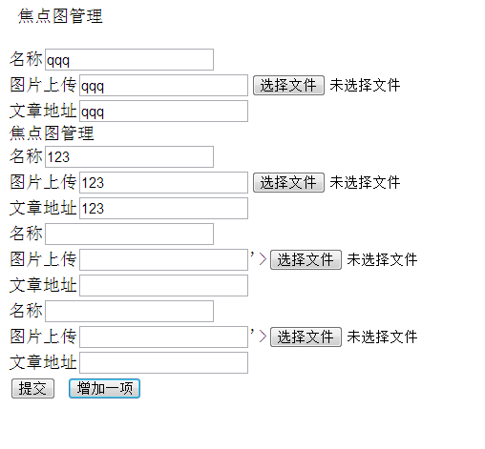485x449 pixels.
Task: Focus the first empty 名称 field
Action: [129, 234]
